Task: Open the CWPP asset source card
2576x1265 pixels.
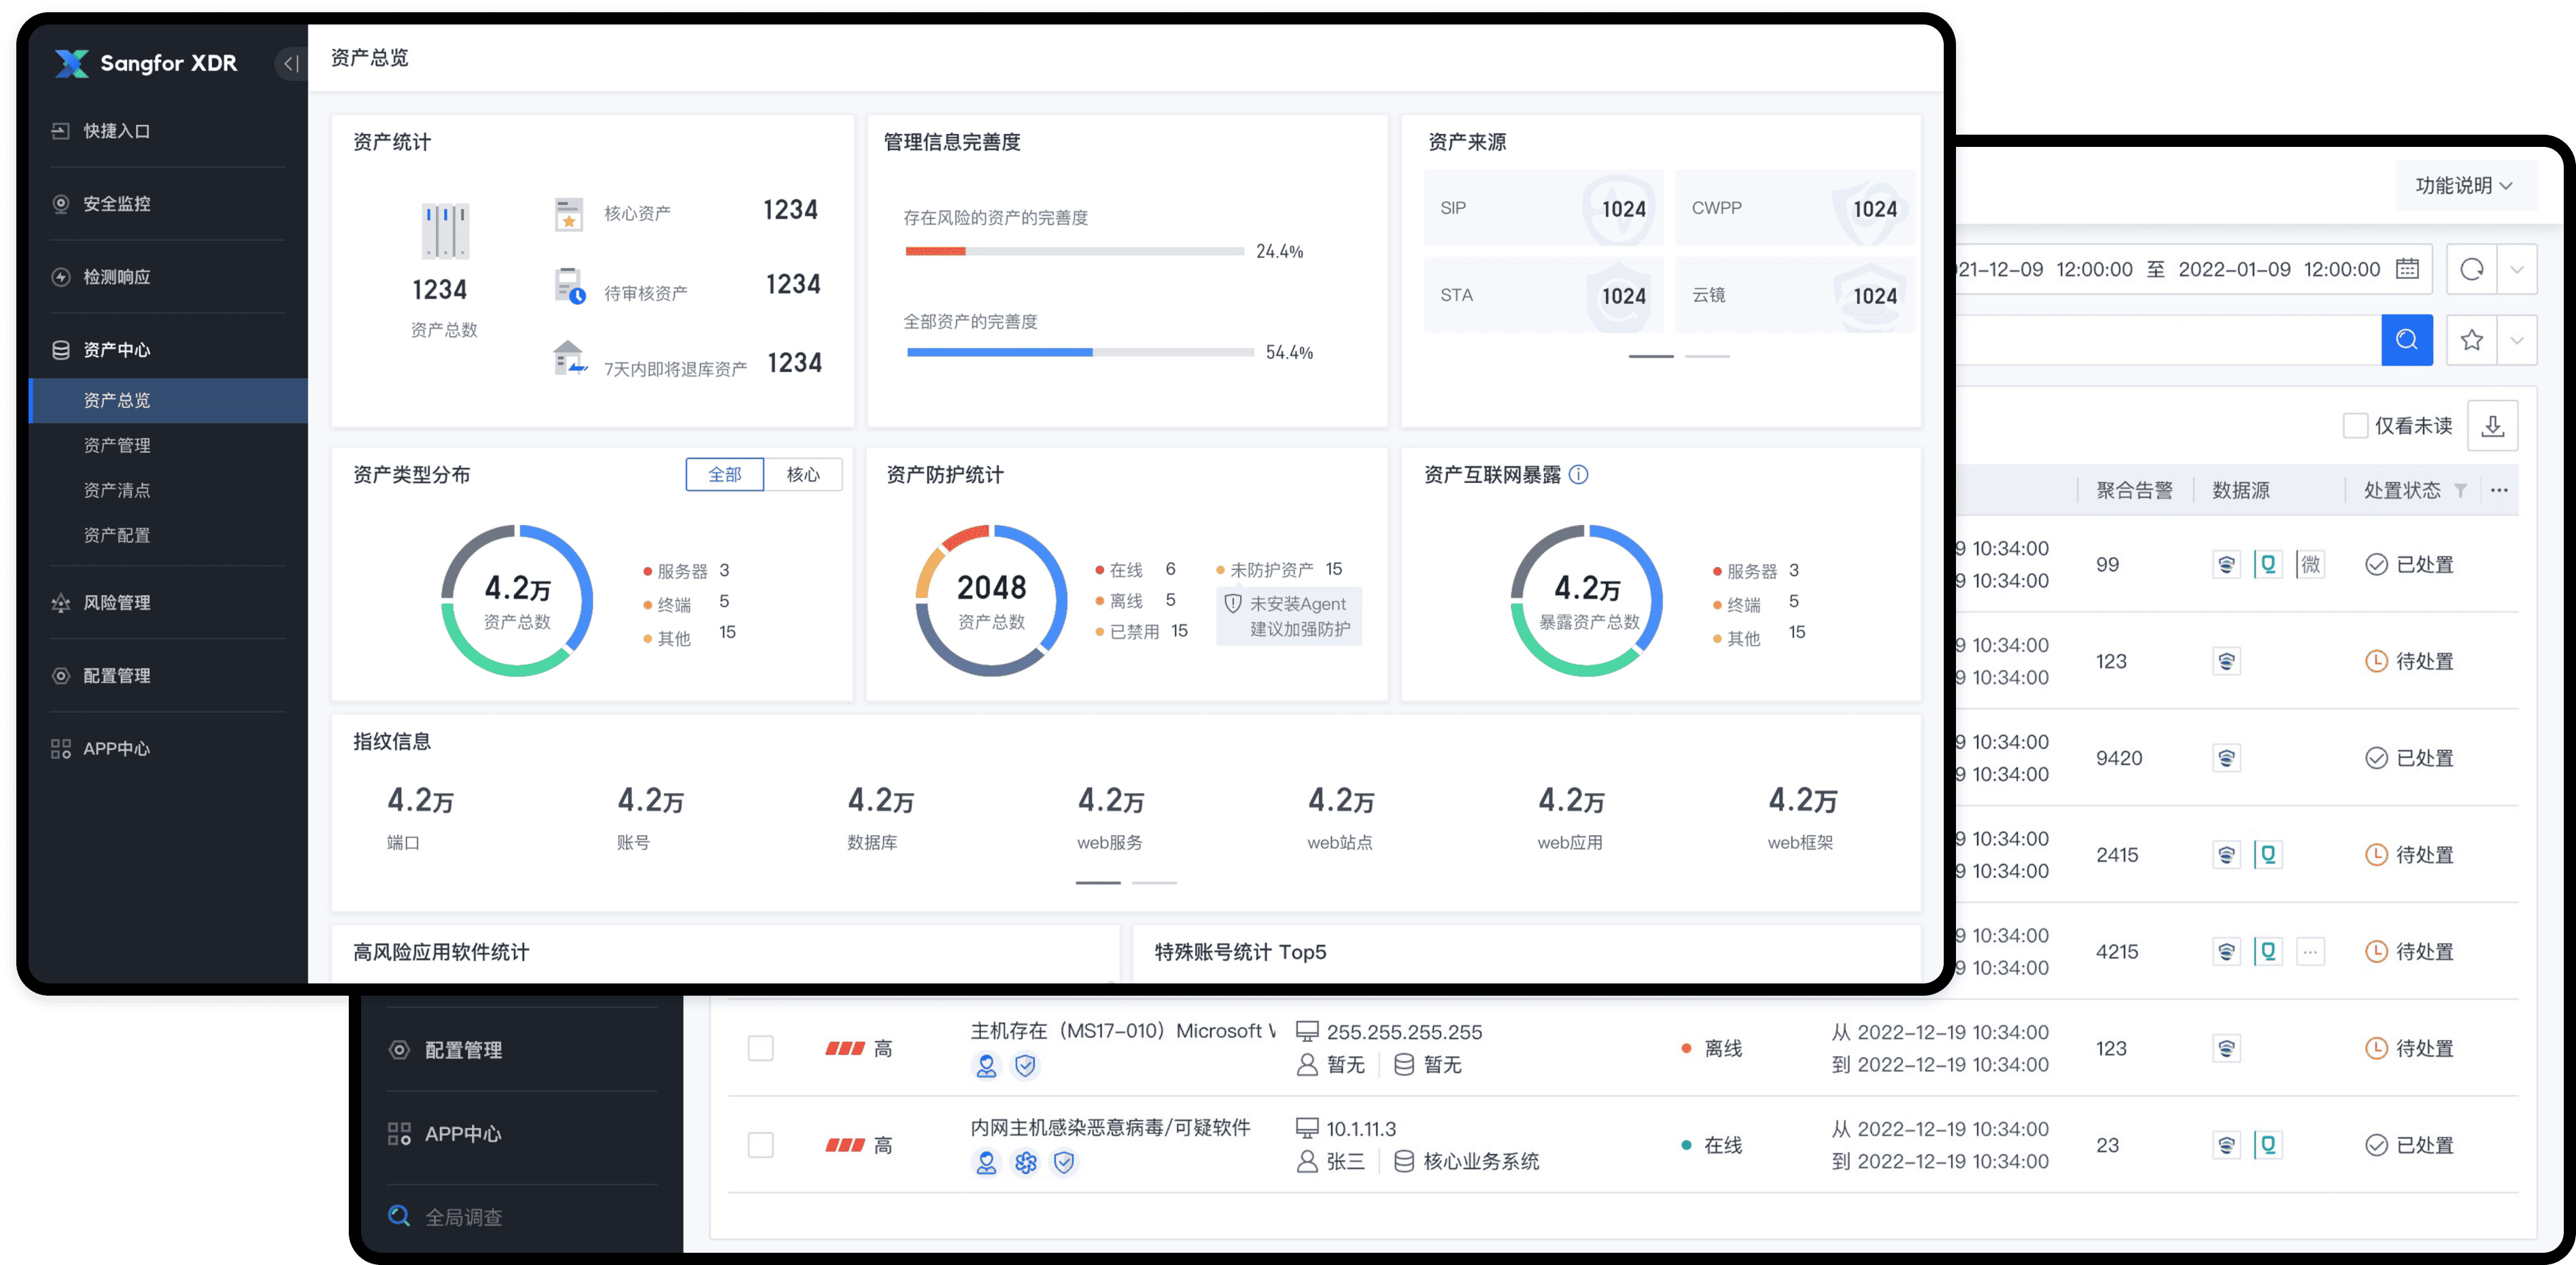Action: click(x=1795, y=208)
